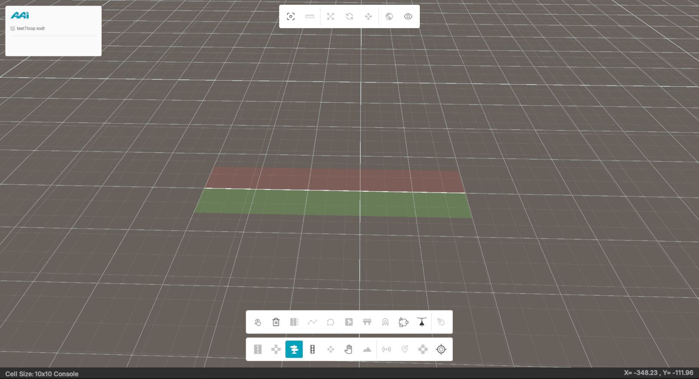Select the finger tap pointer tool
699x379 pixels.
[257, 322]
